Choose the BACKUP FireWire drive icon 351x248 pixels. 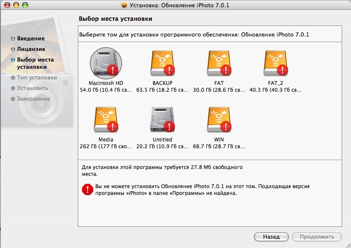pos(162,63)
